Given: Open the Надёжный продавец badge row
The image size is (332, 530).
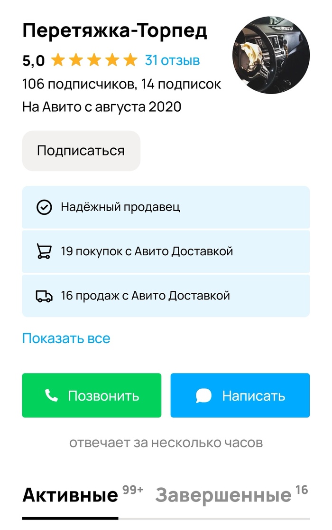Looking at the screenshot, I should [166, 207].
